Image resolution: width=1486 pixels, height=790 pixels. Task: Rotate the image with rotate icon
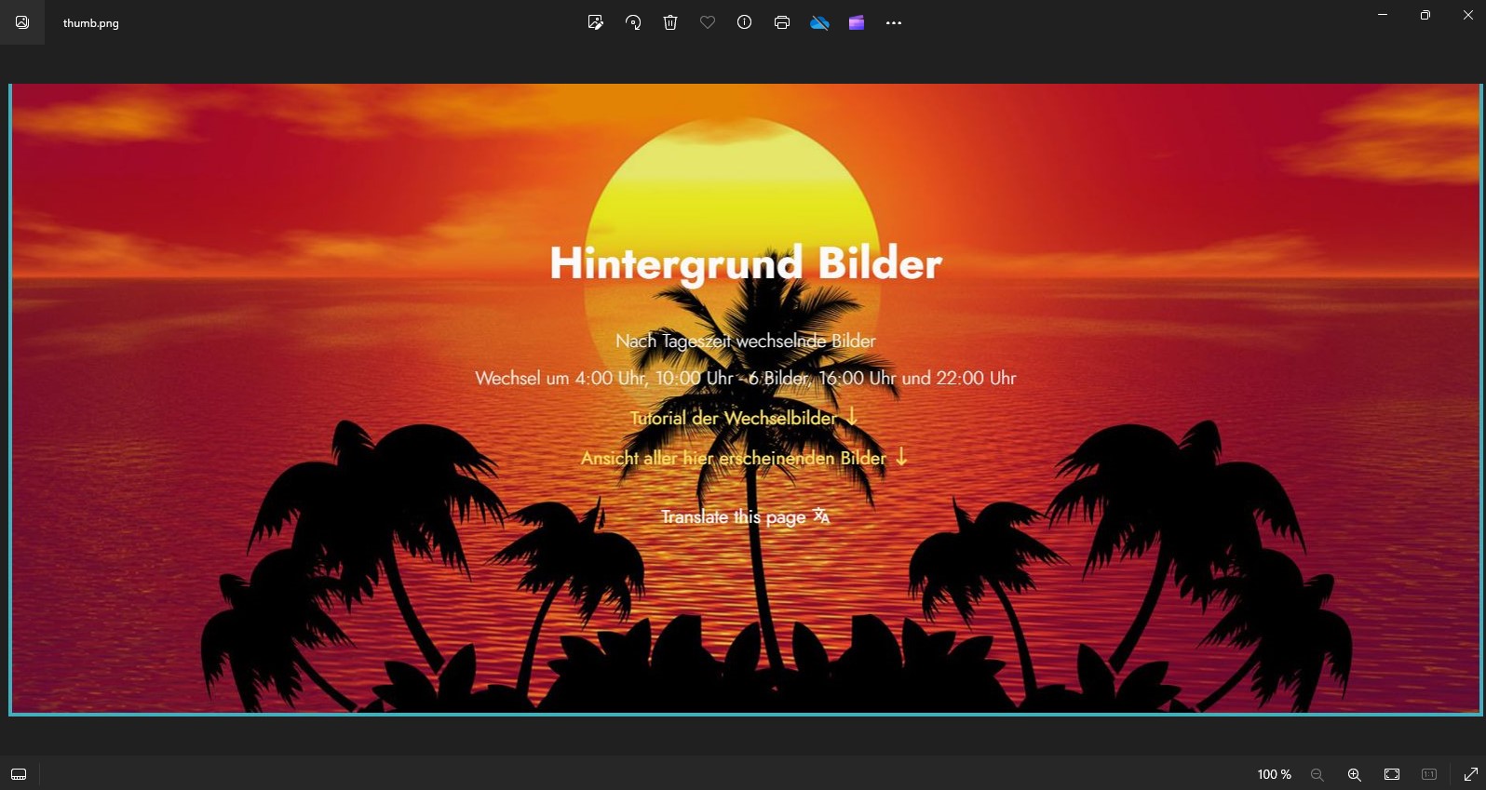coord(633,22)
